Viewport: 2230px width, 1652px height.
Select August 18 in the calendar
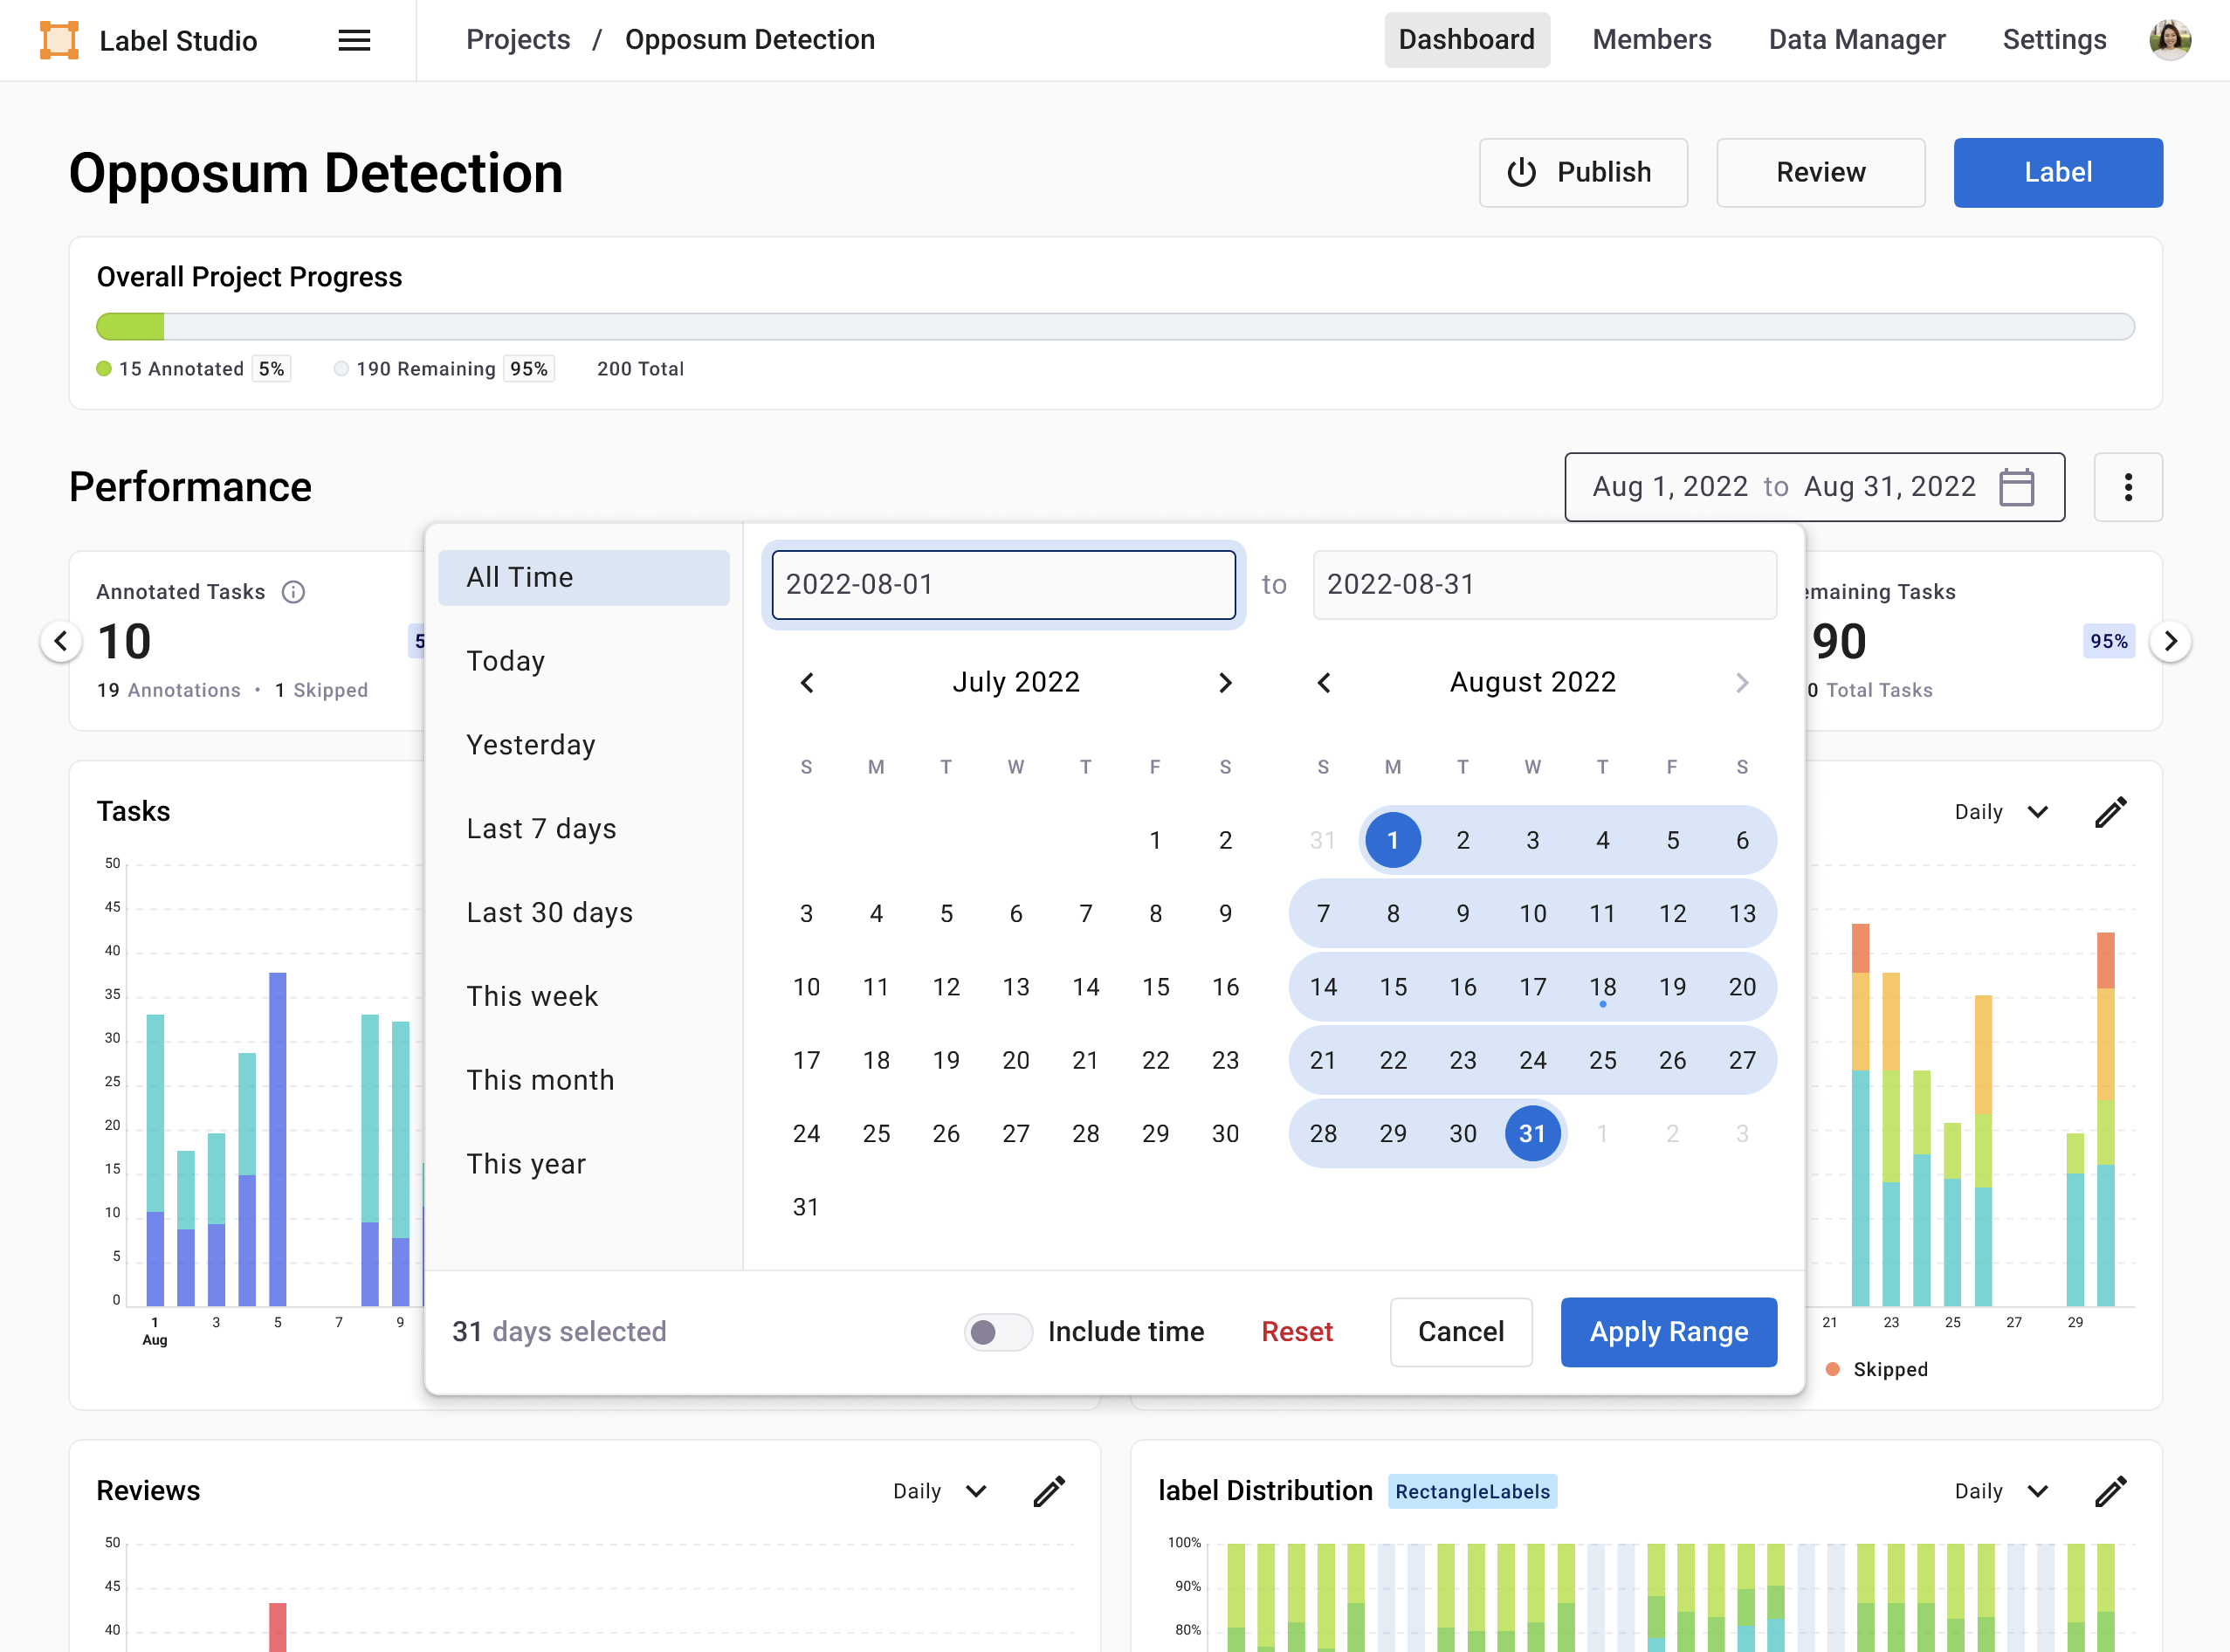pyautogui.click(x=1602, y=987)
